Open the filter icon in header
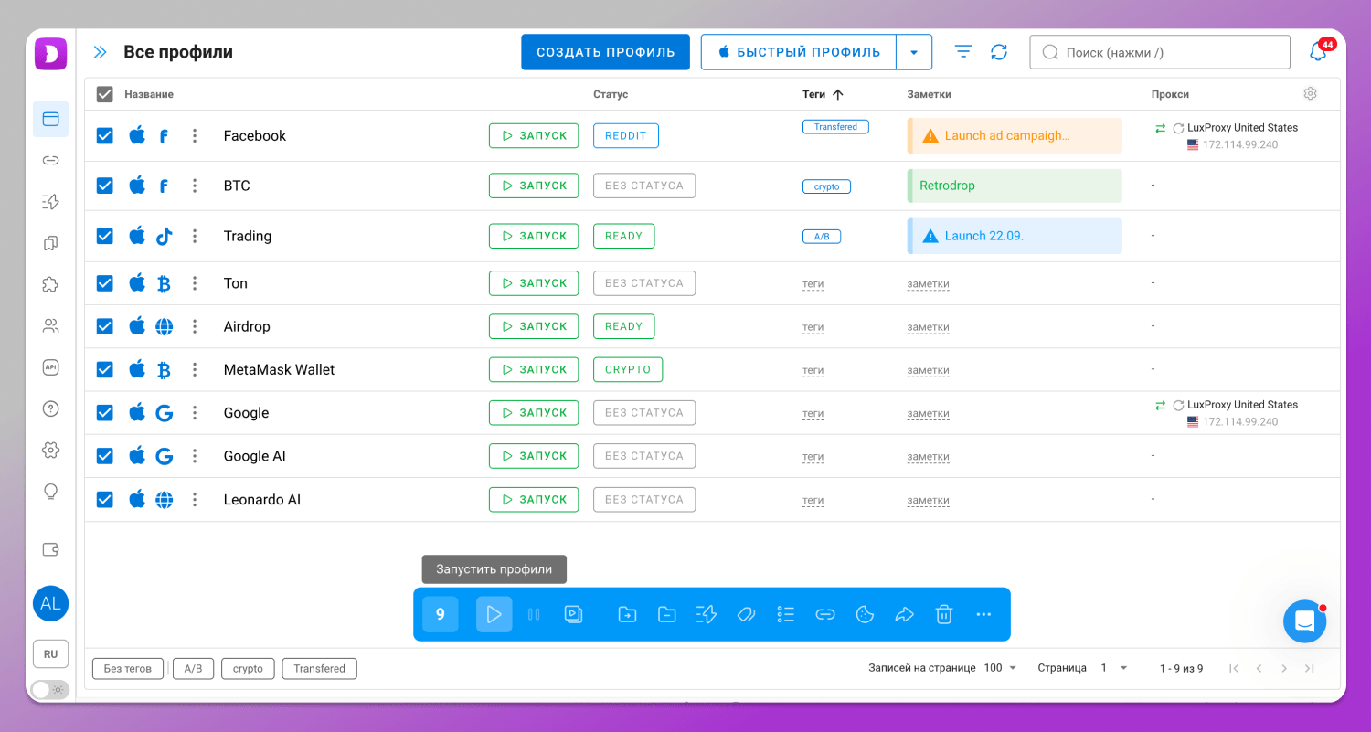 pos(963,52)
